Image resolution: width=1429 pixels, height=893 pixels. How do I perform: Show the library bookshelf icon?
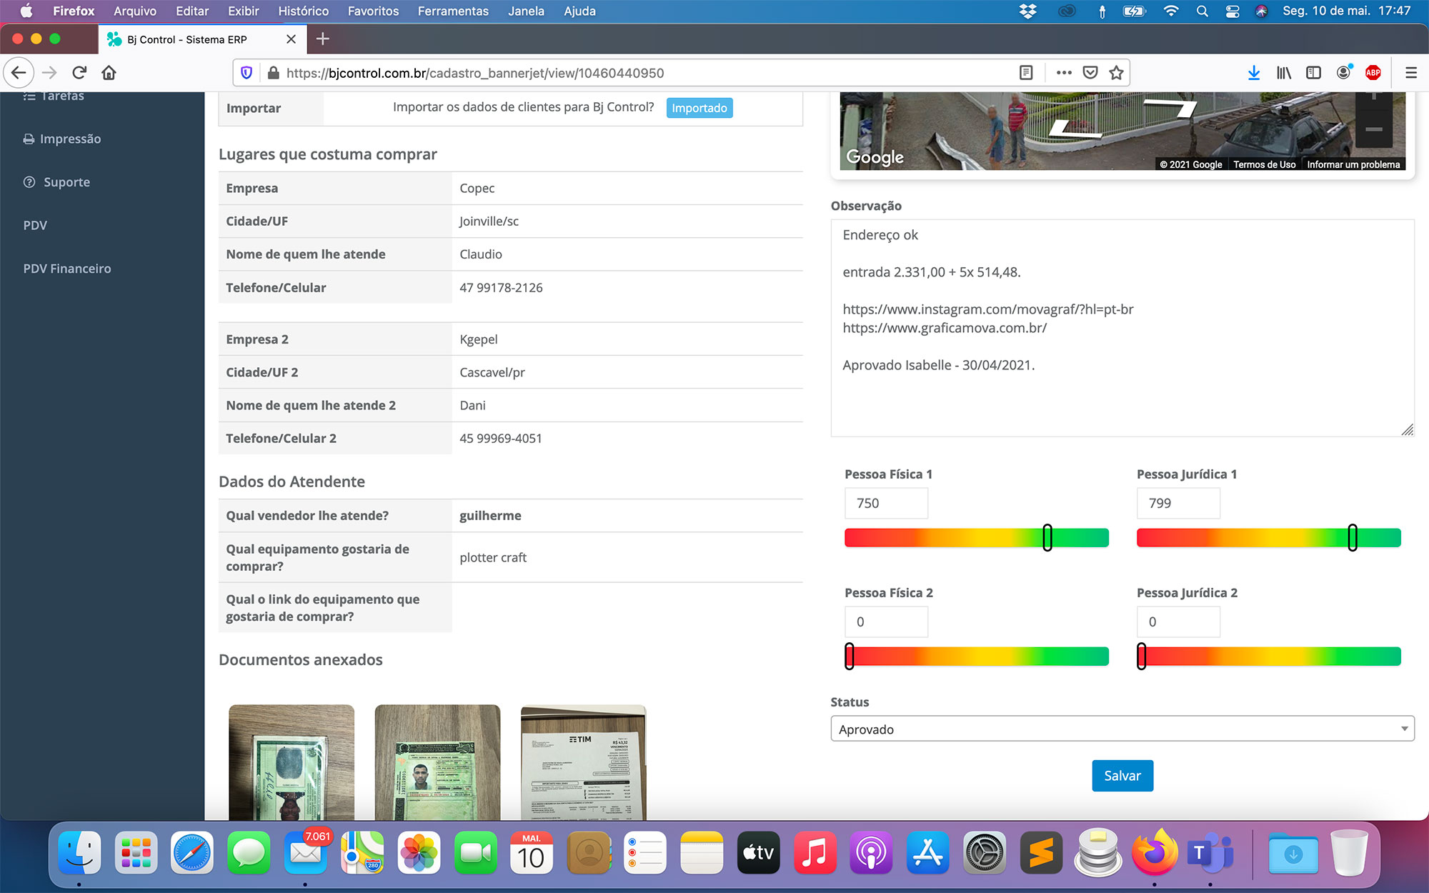point(1283,73)
